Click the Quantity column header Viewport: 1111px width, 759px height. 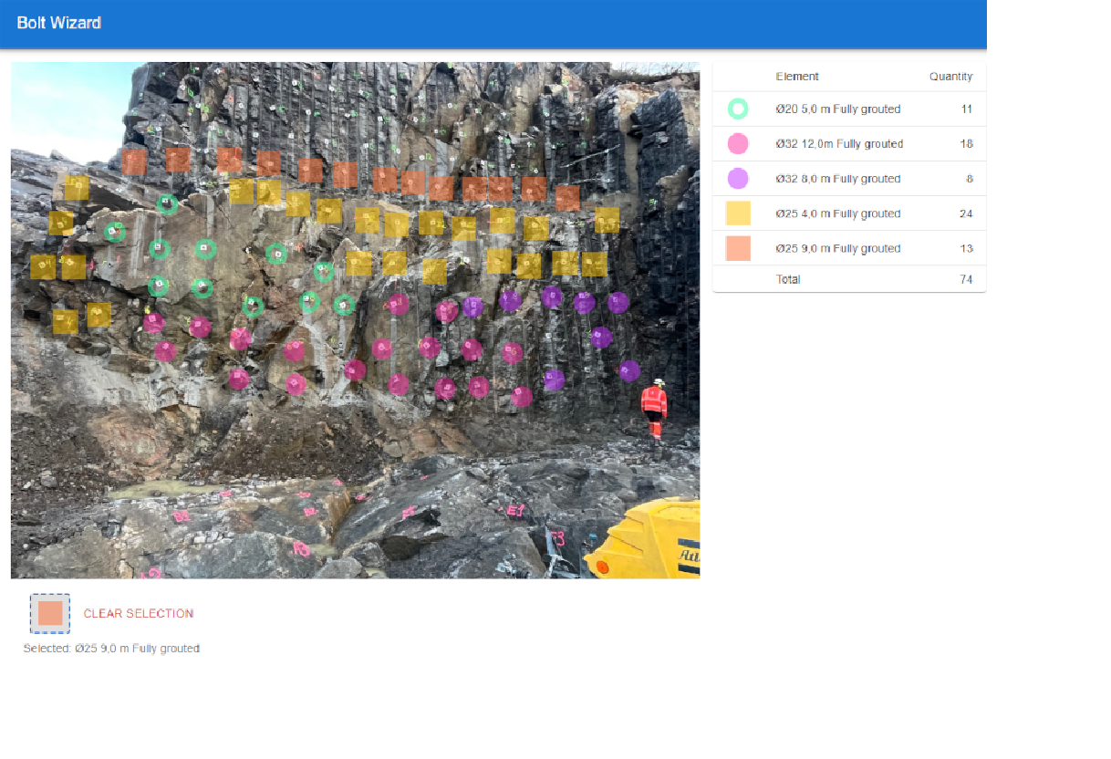coord(950,77)
